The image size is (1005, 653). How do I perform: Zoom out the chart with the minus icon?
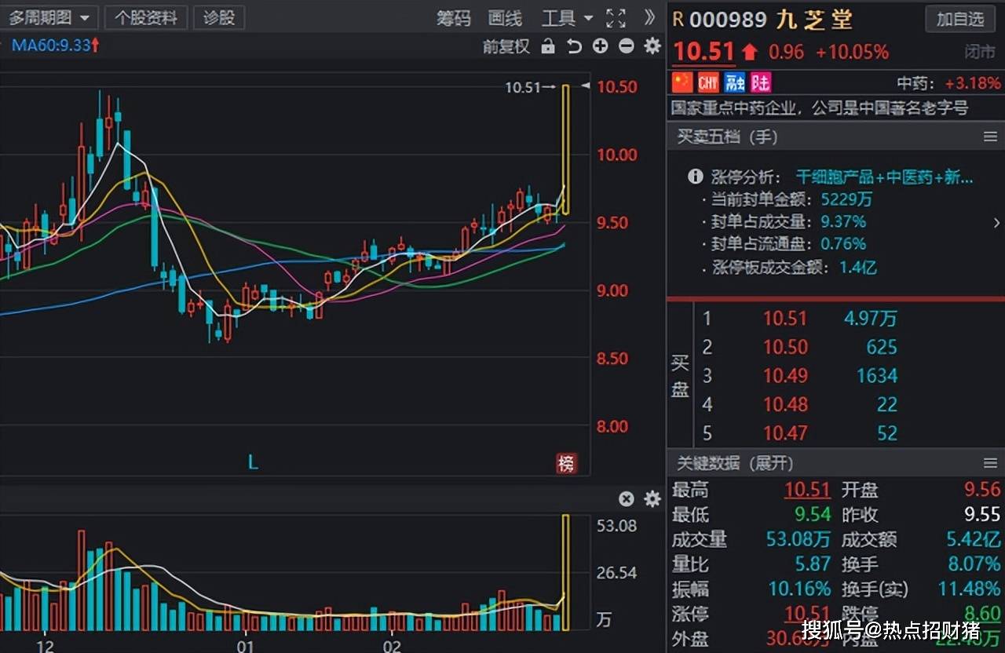626,46
